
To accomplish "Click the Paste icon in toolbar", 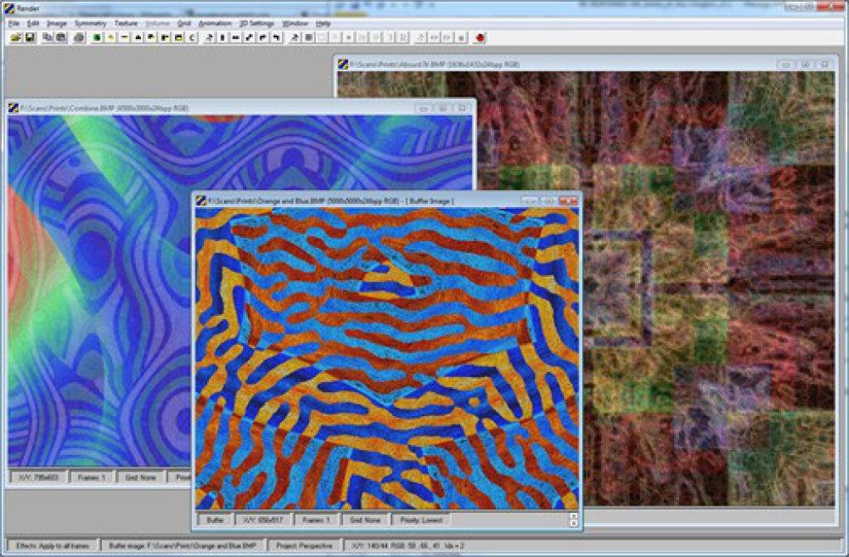I will click(61, 37).
